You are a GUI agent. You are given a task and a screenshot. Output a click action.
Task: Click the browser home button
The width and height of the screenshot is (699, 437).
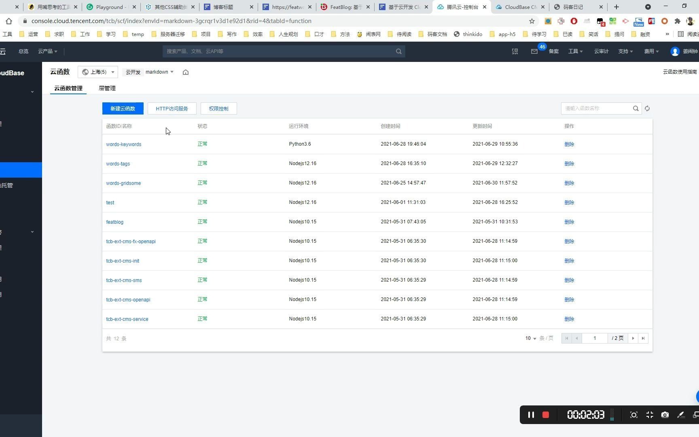[9, 21]
